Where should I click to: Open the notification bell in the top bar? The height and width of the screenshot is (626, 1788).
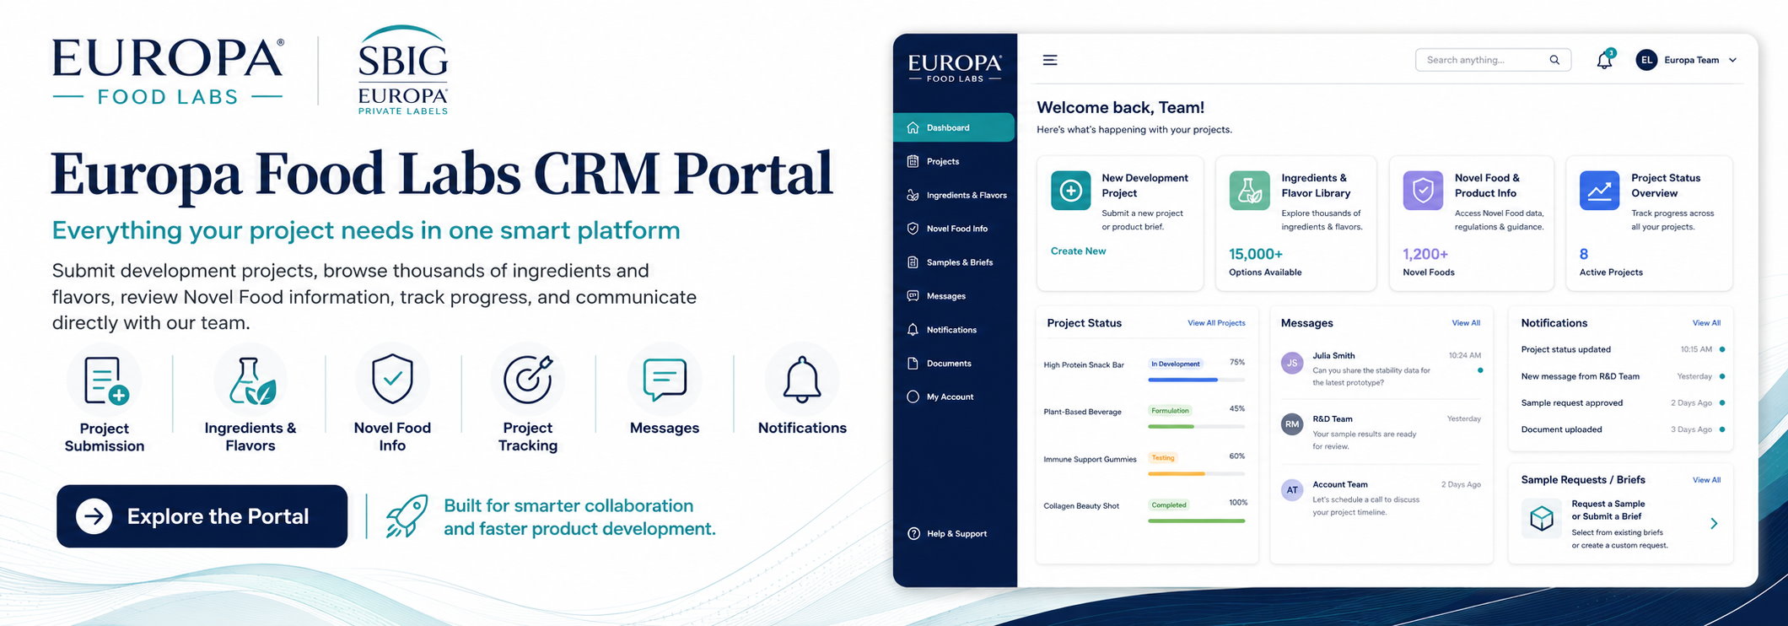1604,60
